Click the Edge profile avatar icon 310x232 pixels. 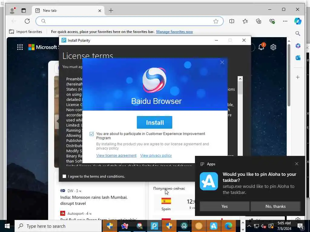click(12, 11)
